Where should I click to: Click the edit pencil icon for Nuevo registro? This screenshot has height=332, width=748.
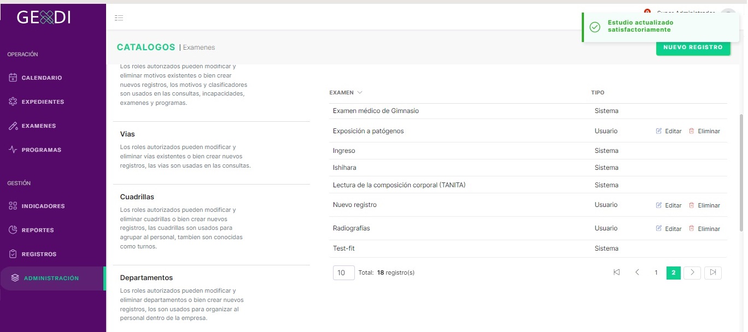[659, 205]
